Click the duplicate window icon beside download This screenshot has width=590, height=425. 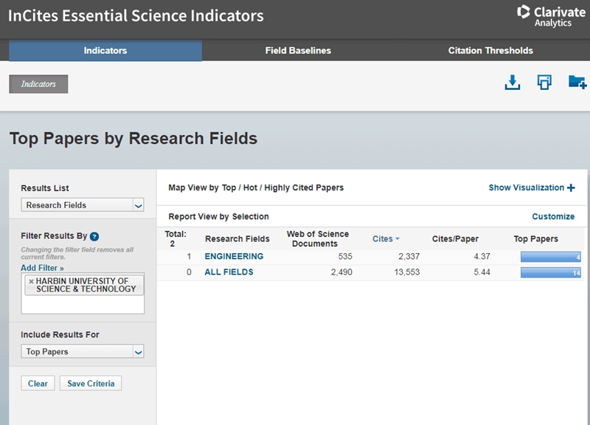(x=544, y=83)
